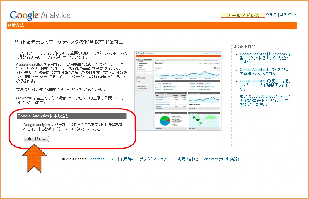Open the 利用規約 footer link
The image size is (309, 199).
[x=127, y=159]
